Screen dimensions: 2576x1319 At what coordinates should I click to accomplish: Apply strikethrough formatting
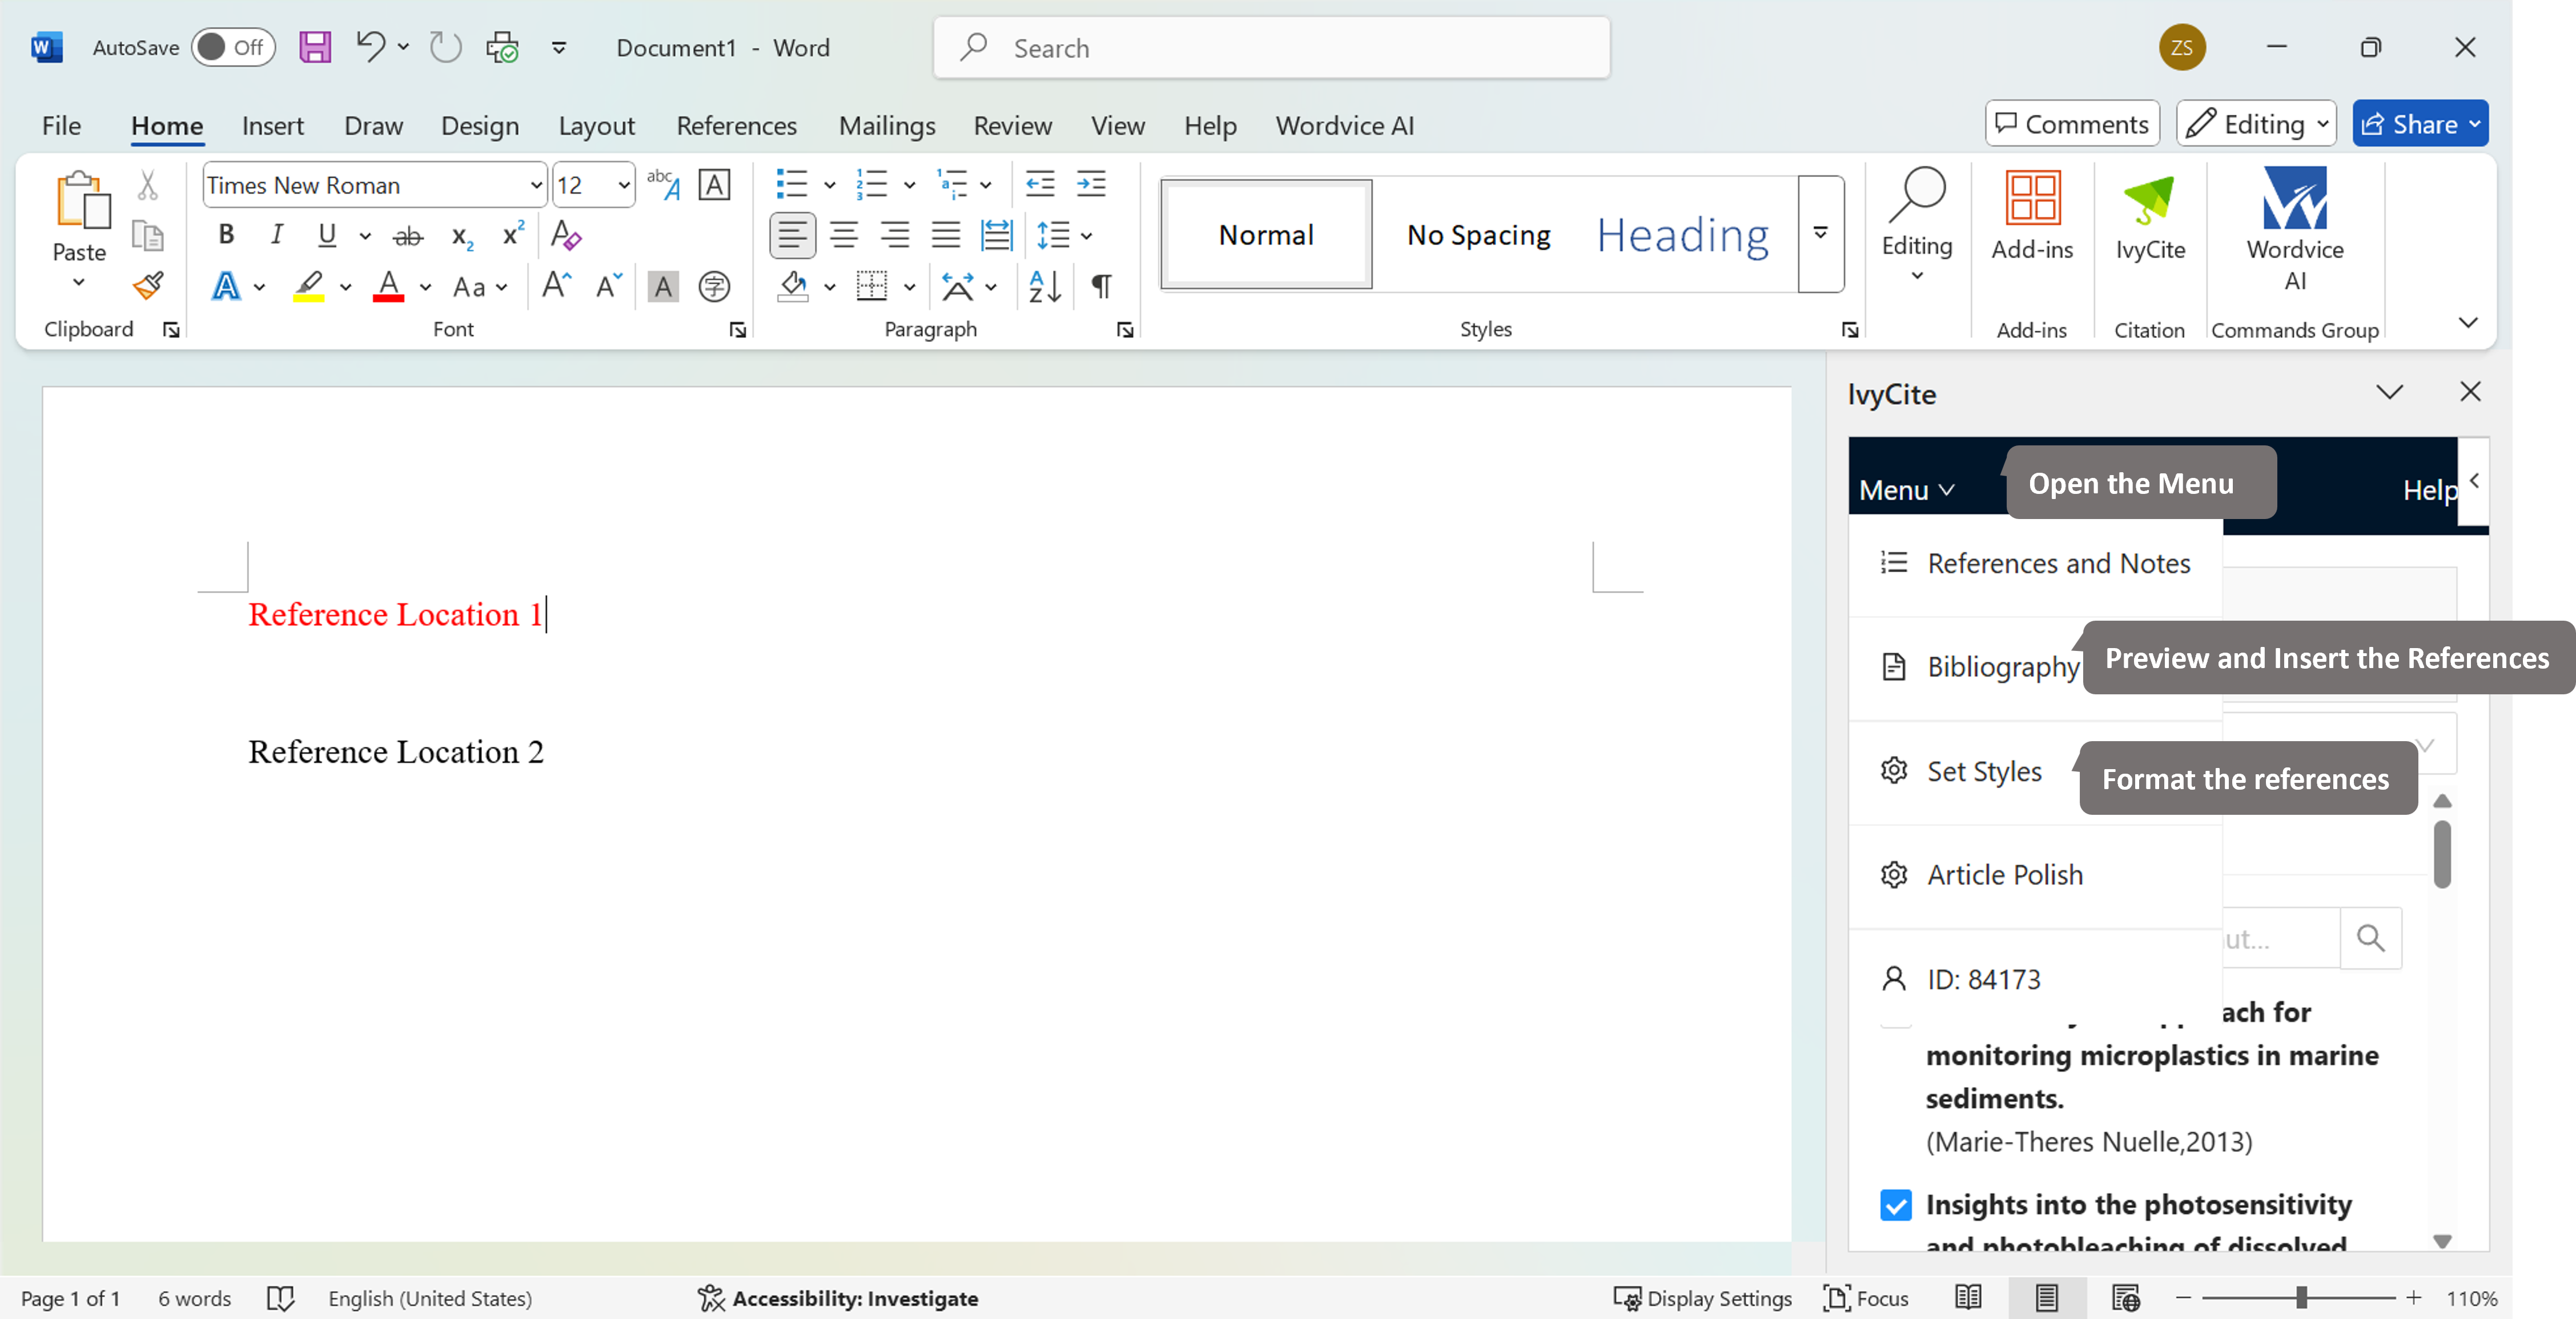407,237
